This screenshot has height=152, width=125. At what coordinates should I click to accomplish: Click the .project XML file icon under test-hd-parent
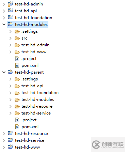(17, 120)
